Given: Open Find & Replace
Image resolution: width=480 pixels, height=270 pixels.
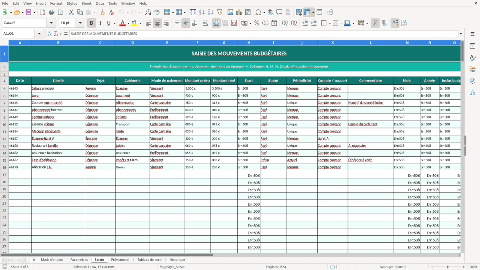Looking at the screenshot, I should pos(148,12).
